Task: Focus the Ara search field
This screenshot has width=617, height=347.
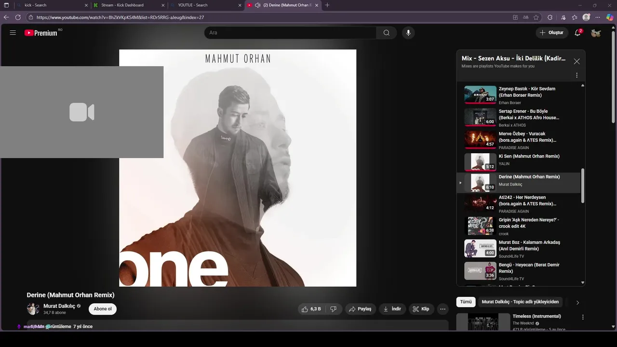Action: click(290, 33)
